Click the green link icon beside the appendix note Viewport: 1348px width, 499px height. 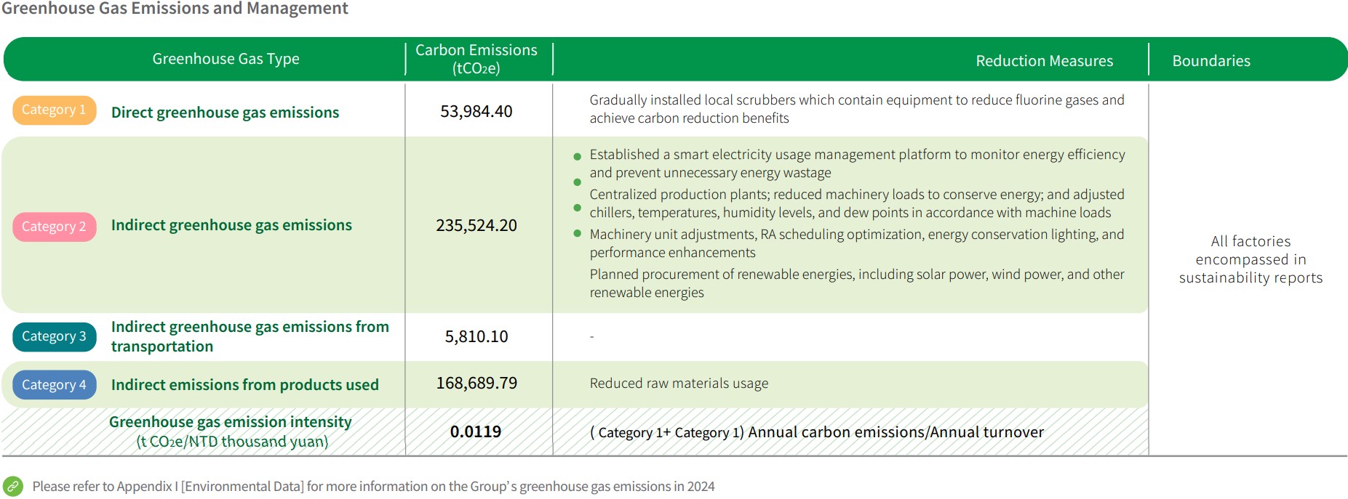(x=13, y=486)
